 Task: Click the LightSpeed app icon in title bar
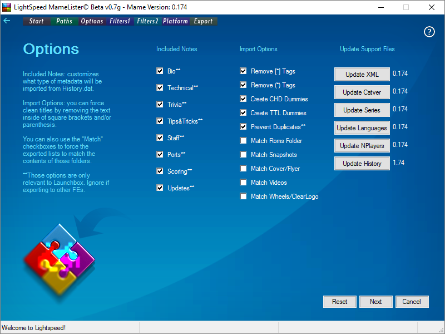point(6,7)
